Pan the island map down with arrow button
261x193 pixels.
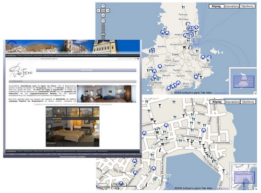pos(103,15)
